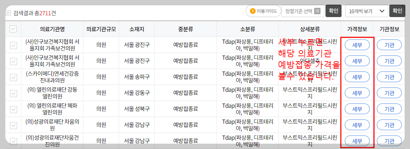
Task: Click 확인 next to 정렬기준 선택
Action: (333, 11)
